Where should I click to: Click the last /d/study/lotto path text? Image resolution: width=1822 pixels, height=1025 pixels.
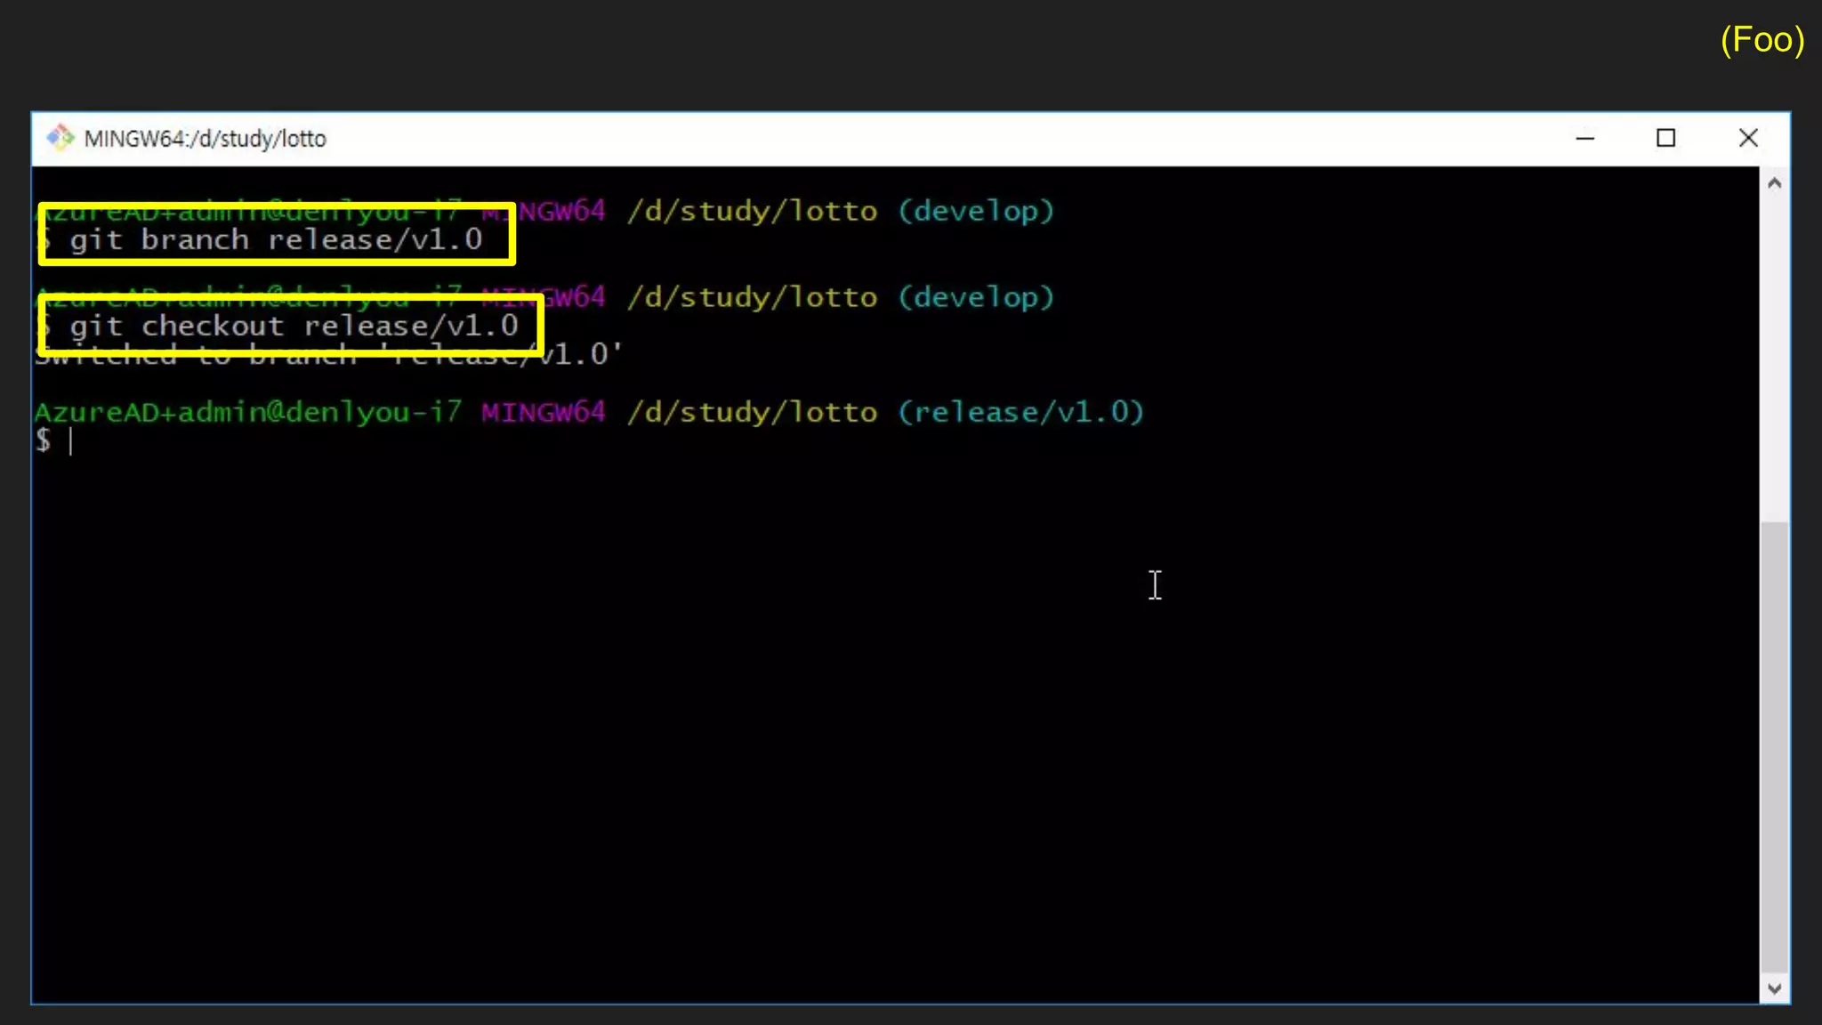point(752,412)
